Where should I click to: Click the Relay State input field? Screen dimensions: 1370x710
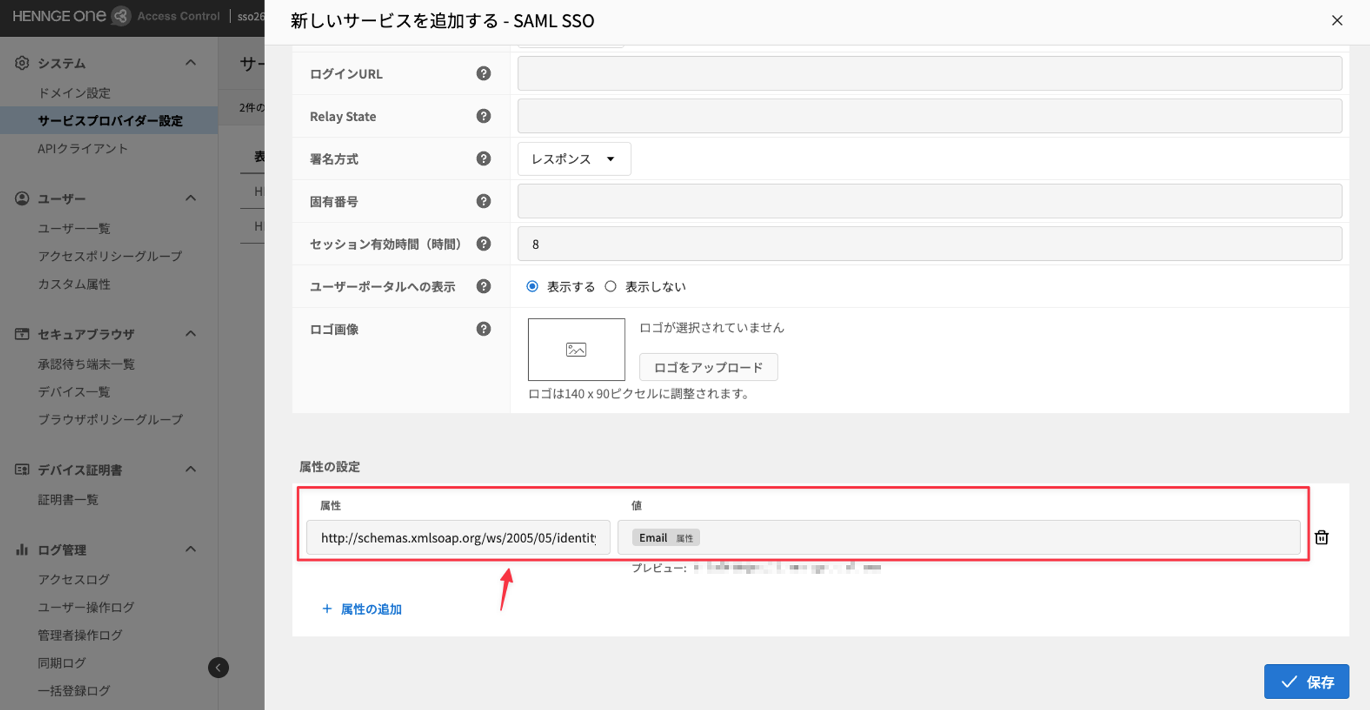[930, 116]
